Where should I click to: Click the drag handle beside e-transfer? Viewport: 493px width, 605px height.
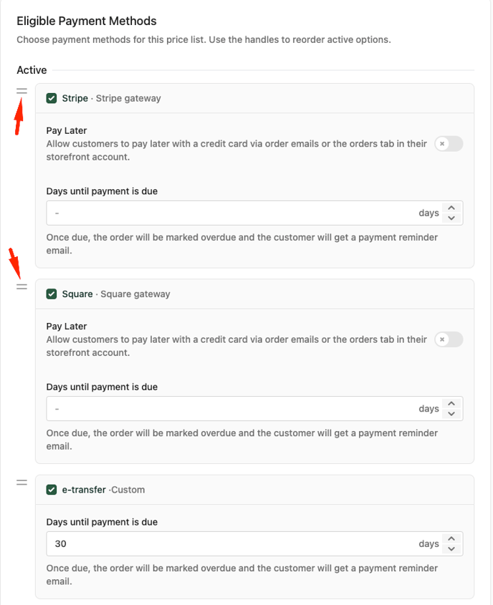tap(22, 483)
